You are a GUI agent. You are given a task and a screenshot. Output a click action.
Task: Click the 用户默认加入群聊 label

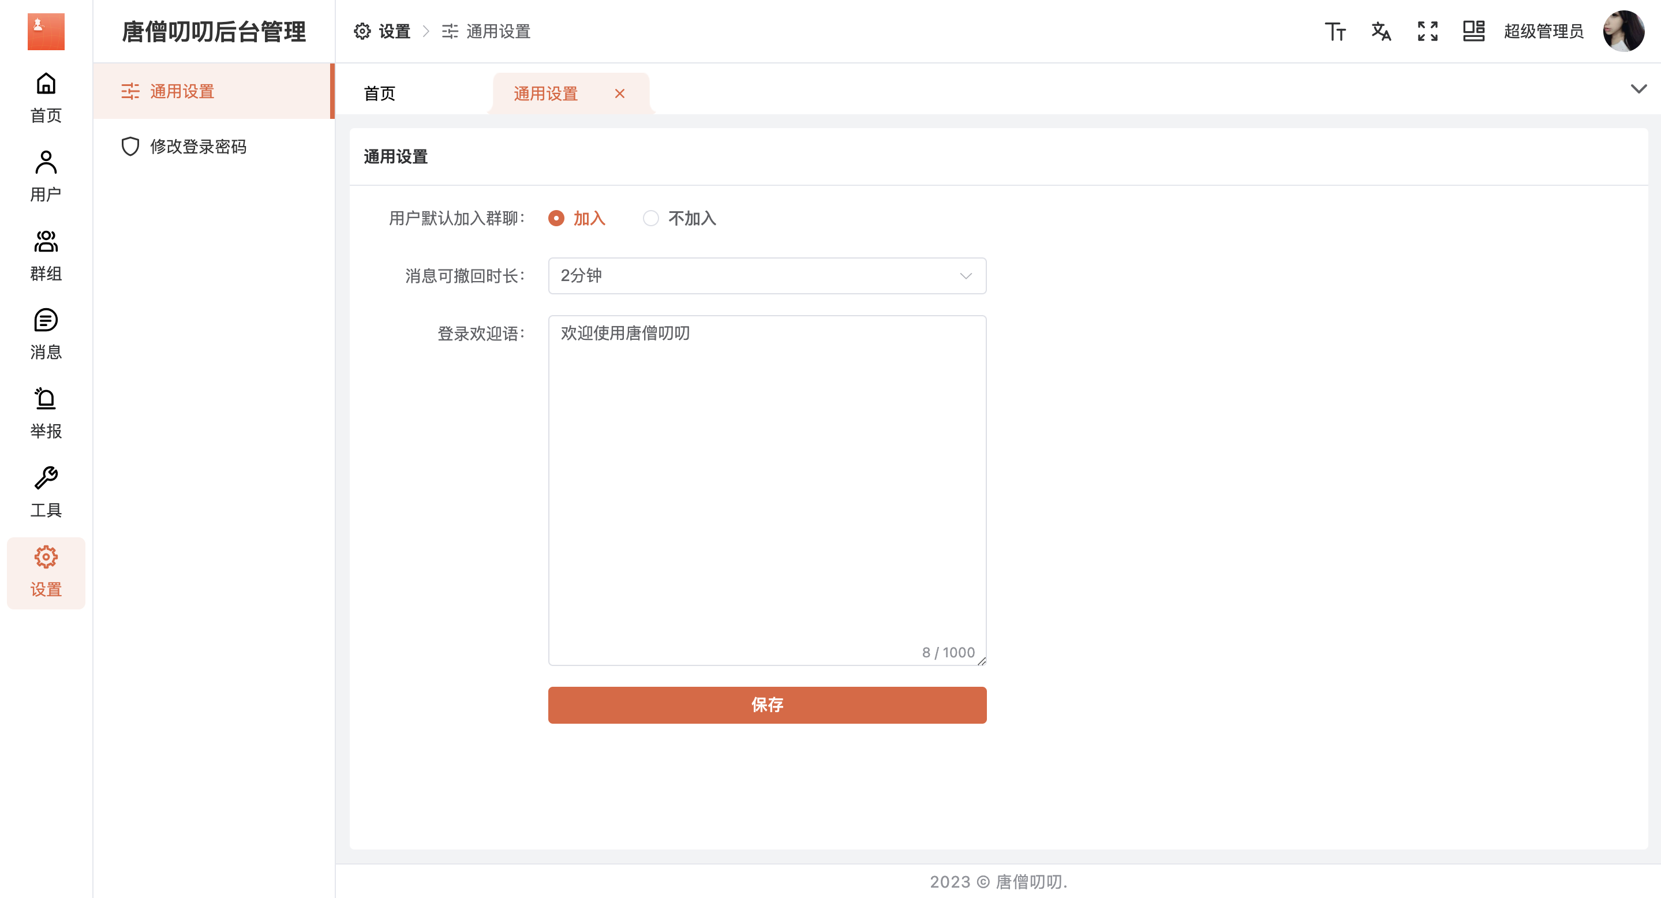[x=458, y=218]
